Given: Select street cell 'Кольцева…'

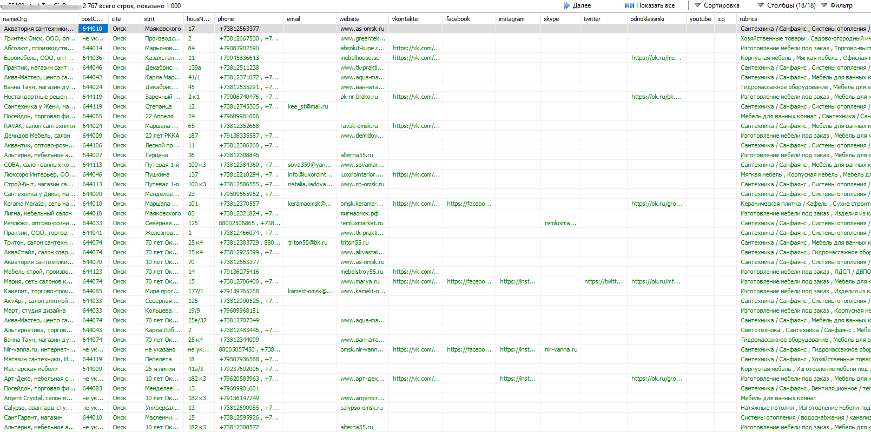Looking at the screenshot, I should pos(163,310).
